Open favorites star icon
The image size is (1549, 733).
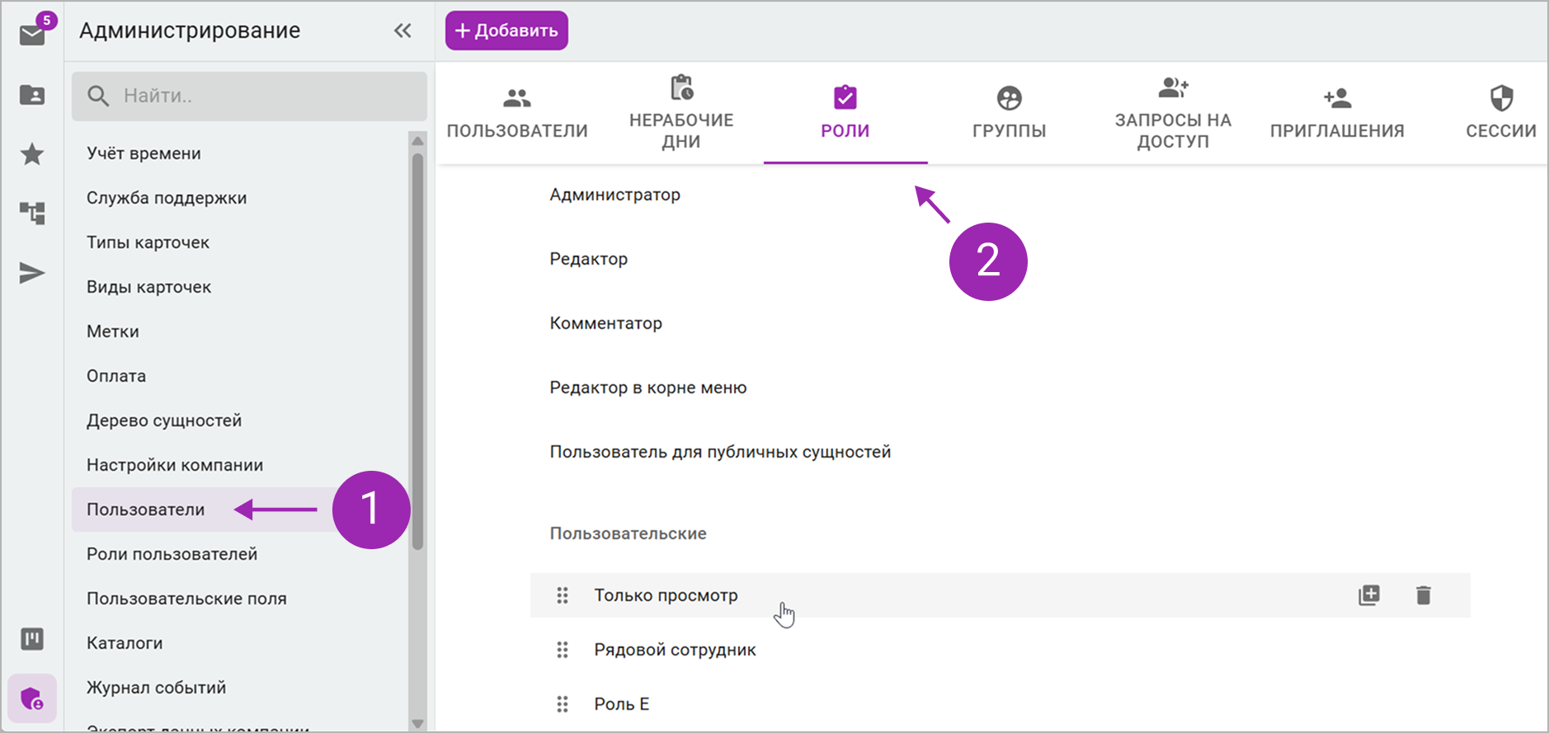point(32,154)
